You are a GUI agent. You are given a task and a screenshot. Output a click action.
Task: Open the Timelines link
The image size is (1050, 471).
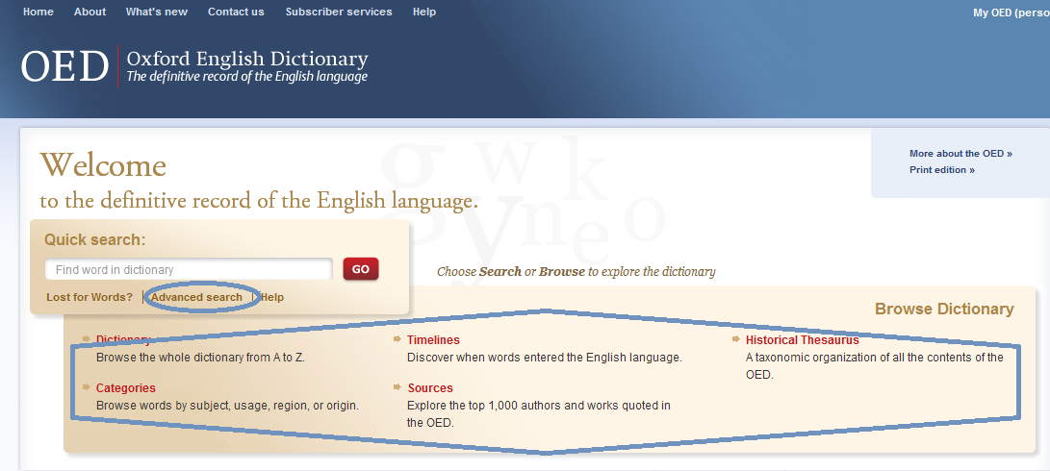[433, 340]
